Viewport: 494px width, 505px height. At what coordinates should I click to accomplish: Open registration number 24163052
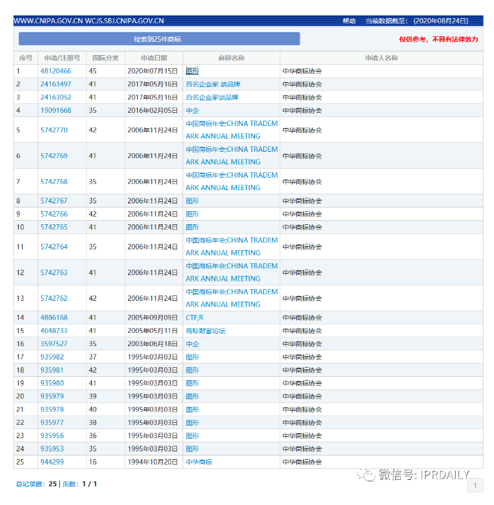[x=56, y=98]
